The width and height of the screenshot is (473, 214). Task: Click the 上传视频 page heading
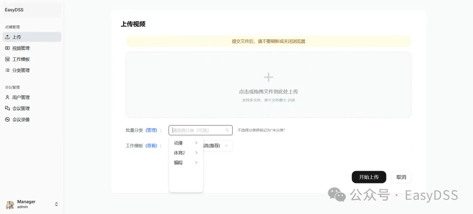133,24
